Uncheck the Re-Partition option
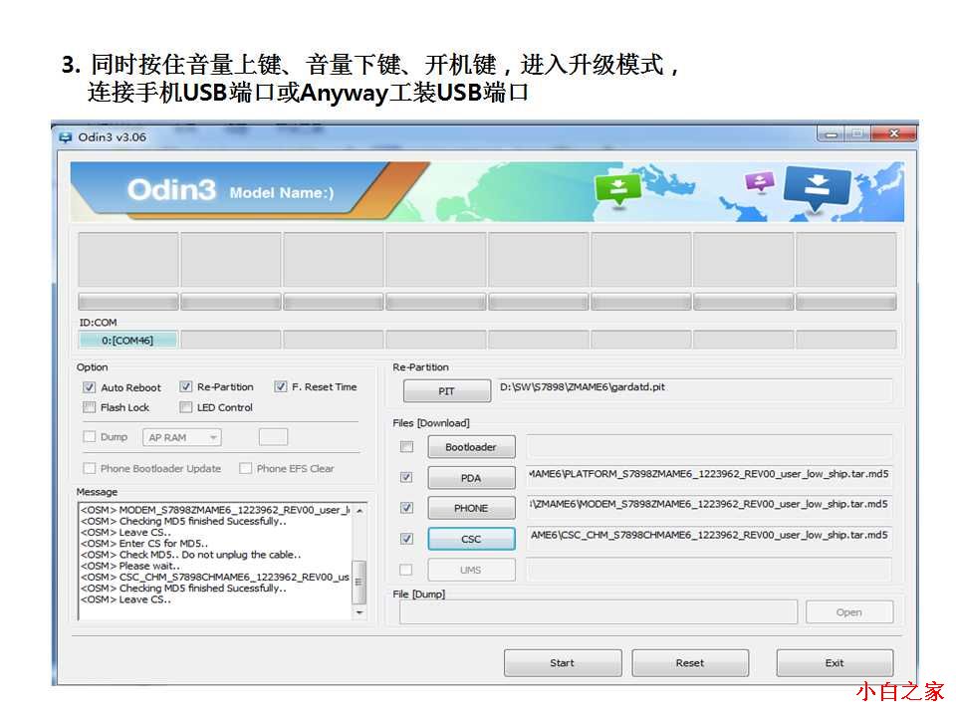Screen dimensions: 956x717 [x=186, y=386]
